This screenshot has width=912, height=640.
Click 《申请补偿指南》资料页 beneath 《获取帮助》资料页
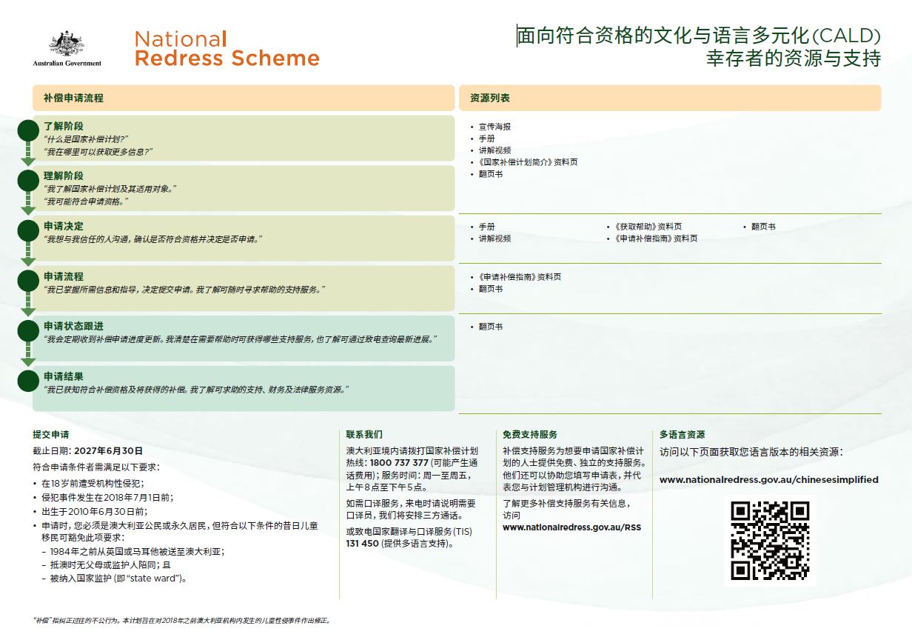[x=656, y=239]
